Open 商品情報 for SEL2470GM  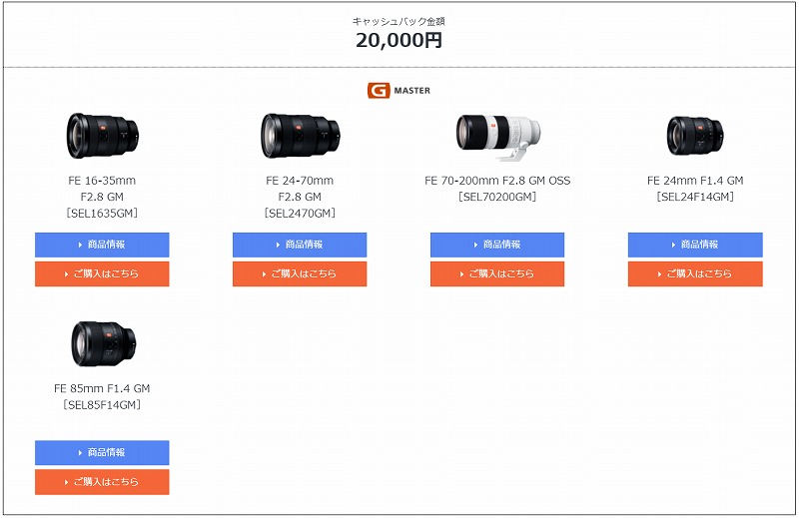click(300, 245)
